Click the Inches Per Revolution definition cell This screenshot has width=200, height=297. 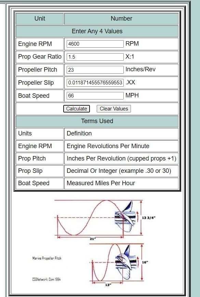(121, 158)
